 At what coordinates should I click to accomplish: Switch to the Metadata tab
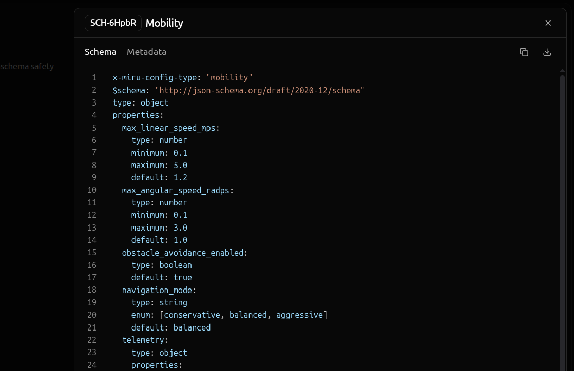[x=146, y=52]
